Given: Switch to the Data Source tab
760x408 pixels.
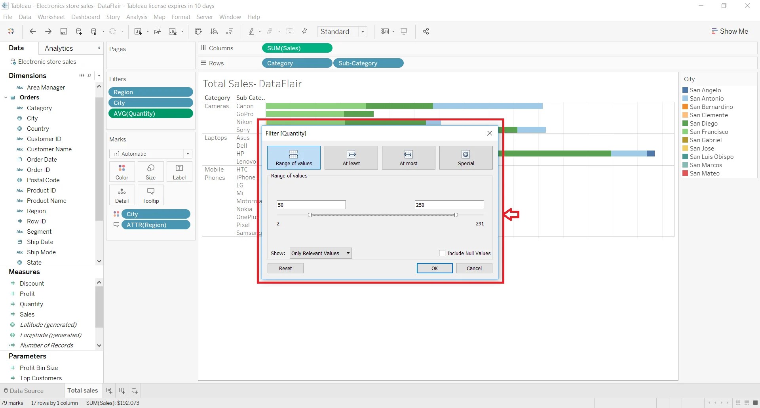Looking at the screenshot, I should [x=28, y=391].
